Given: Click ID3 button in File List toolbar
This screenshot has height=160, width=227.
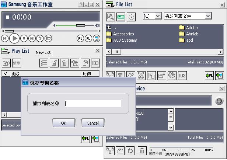Looking at the screenshot, I should point(182,76).
